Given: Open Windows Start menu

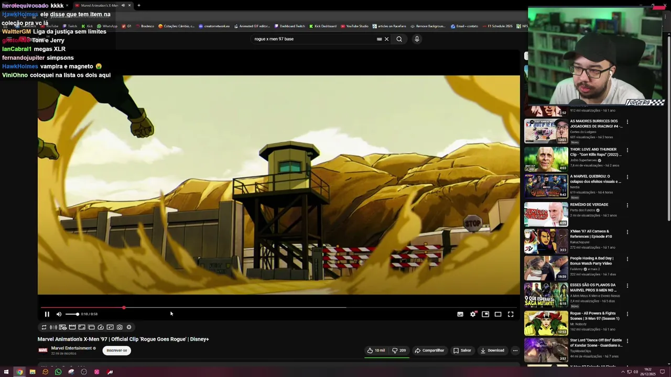Looking at the screenshot, I should click(7, 372).
